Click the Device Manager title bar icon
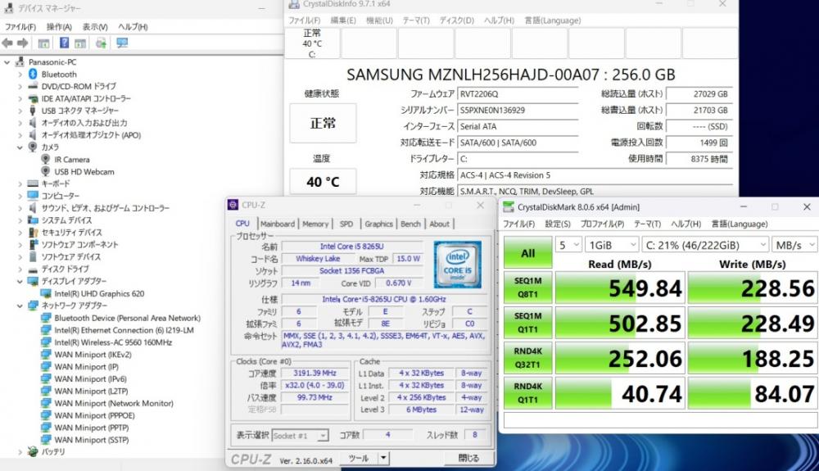Screen dimensions: 819x471 tap(8, 8)
